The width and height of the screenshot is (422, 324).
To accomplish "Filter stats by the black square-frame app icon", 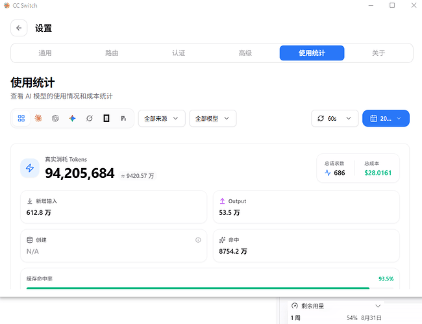I will (106, 118).
